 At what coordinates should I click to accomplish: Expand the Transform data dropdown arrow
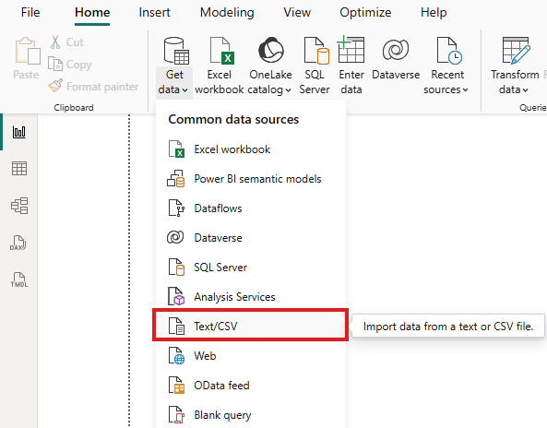[526, 90]
